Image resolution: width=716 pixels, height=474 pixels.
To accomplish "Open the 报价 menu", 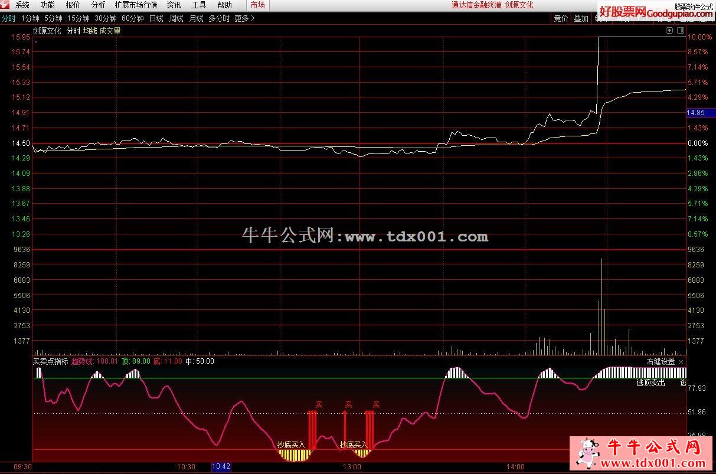I will pyautogui.click(x=73, y=5).
